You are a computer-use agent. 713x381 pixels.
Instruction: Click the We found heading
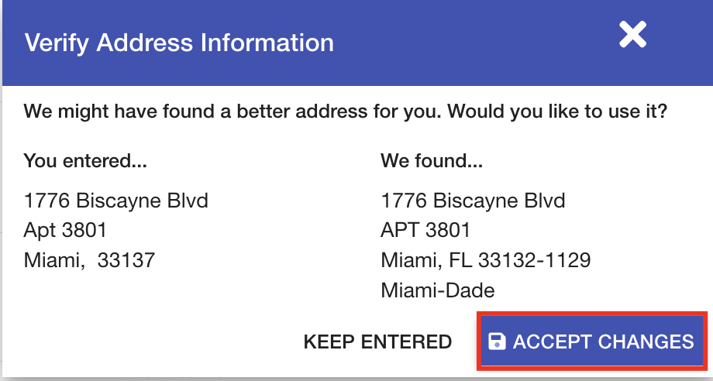point(432,161)
